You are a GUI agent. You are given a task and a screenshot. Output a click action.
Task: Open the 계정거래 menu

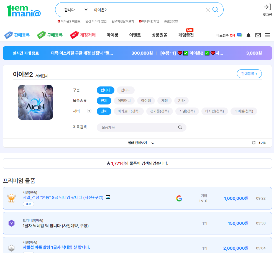tap(88, 35)
